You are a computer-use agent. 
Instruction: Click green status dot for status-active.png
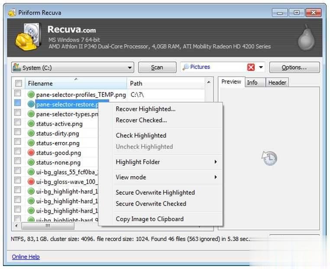pos(31,123)
